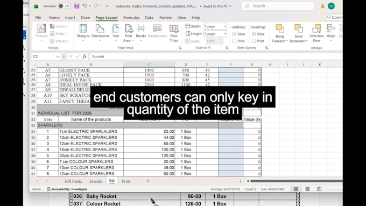Click in the Search box
The width and height of the screenshot is (366, 206).
tap(278, 6)
